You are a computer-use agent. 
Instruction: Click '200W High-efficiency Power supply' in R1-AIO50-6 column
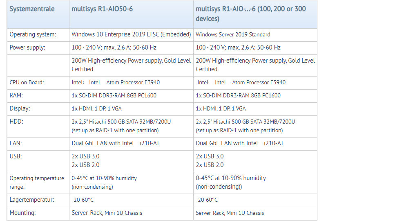coord(131,65)
